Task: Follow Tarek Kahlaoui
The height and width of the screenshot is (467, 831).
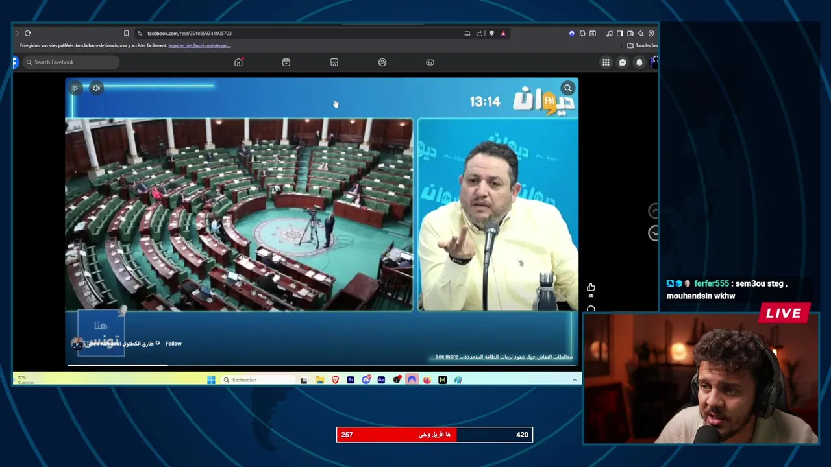Action: tap(173, 344)
